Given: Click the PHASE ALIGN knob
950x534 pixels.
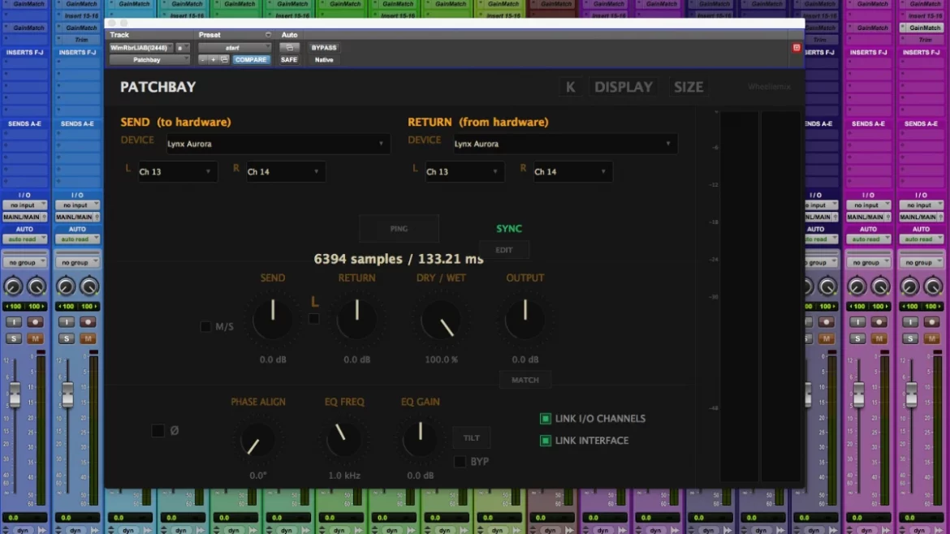Looking at the screenshot, I should [257, 440].
